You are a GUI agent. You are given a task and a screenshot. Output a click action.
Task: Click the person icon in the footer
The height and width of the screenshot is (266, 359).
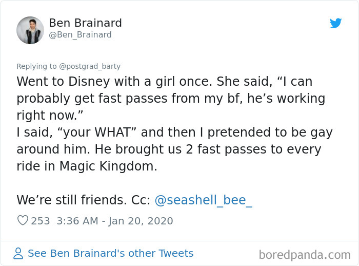pyautogui.click(x=18, y=254)
